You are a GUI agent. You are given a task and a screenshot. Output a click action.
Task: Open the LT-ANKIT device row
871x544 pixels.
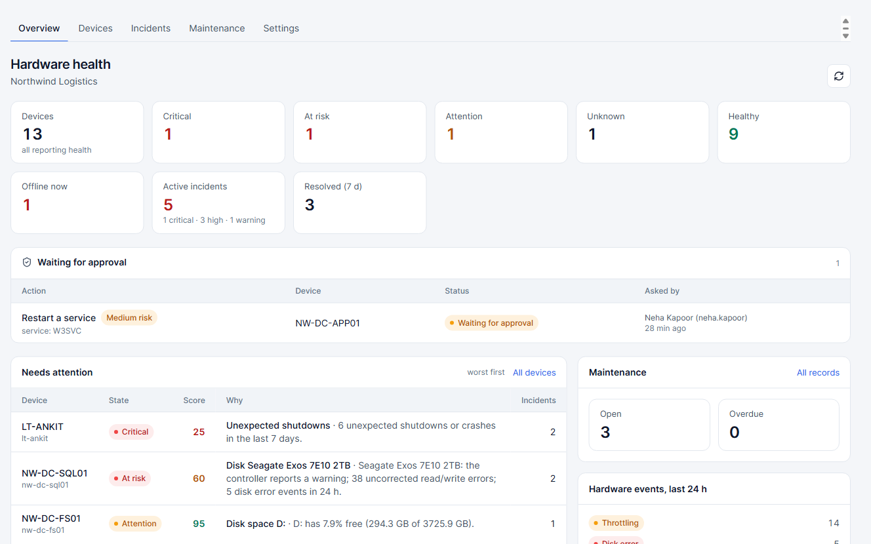[289, 433]
